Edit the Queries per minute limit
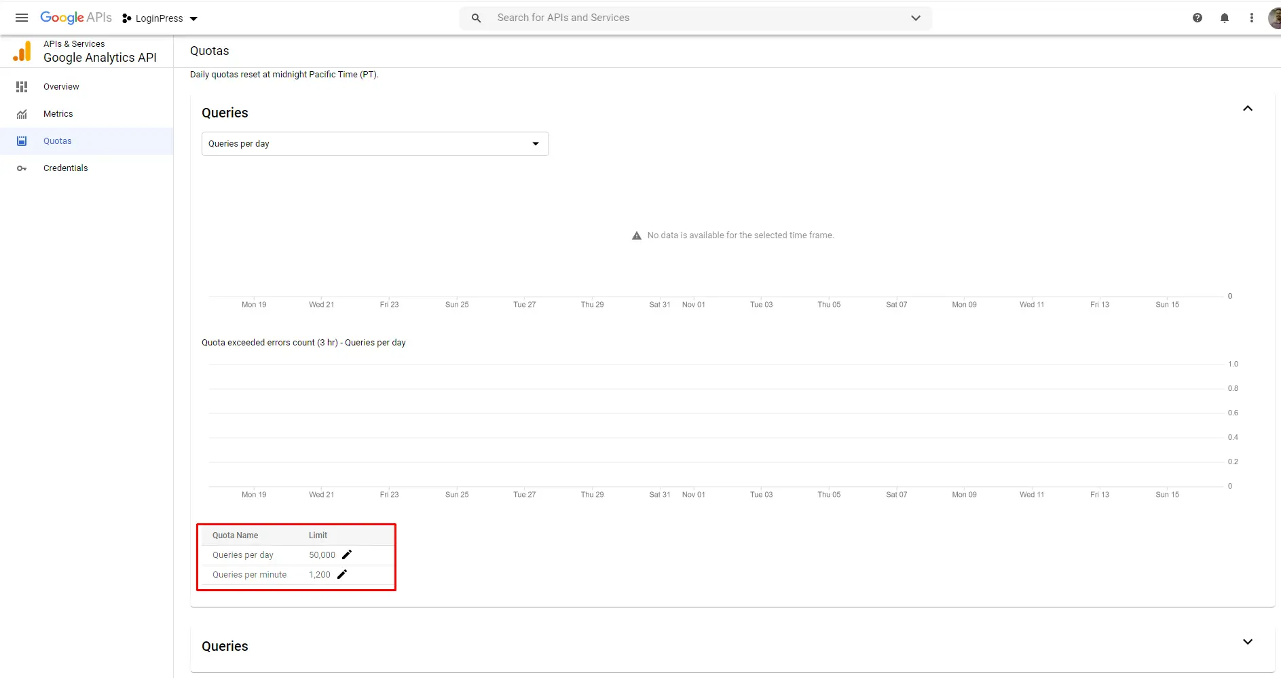Screen dimensions: 1281x678 341,573
